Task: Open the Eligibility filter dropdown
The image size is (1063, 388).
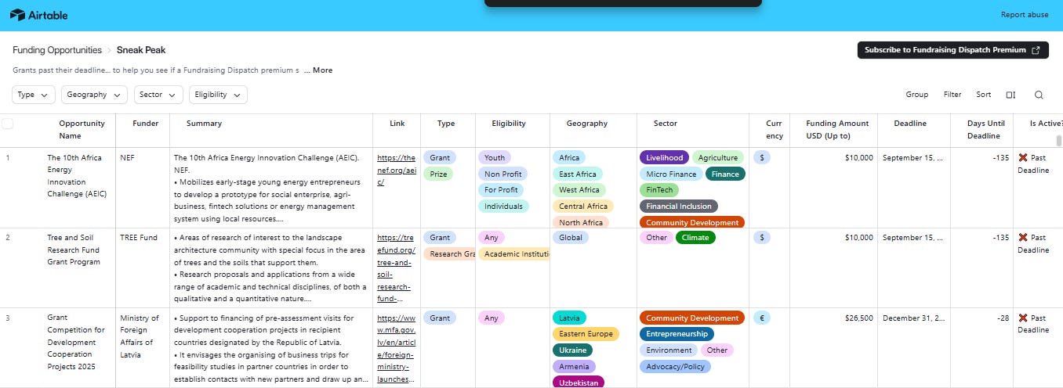Action: point(218,95)
